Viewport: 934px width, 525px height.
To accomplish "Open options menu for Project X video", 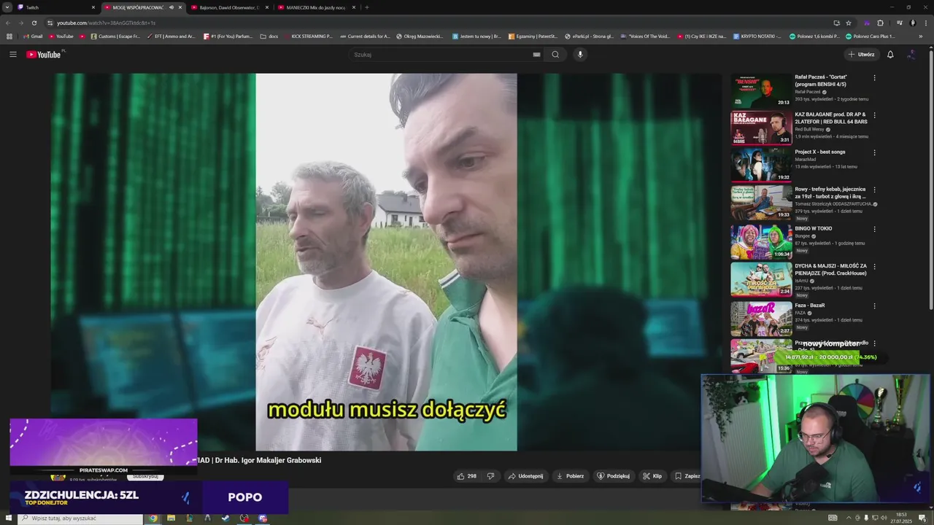I will point(874,152).
